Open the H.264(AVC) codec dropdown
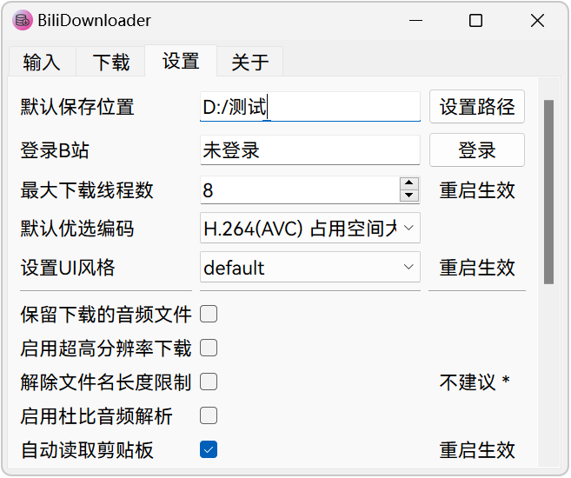The image size is (571, 478). tap(310, 229)
